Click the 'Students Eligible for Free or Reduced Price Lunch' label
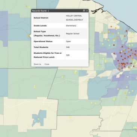This screenshot has width=137, height=137. click(48, 55)
